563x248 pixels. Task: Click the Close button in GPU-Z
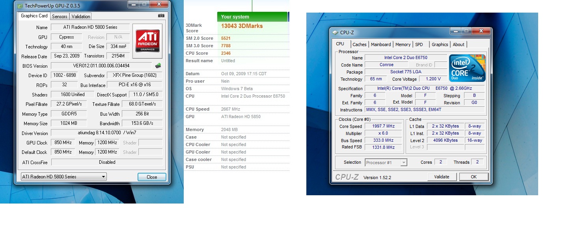pos(152,177)
